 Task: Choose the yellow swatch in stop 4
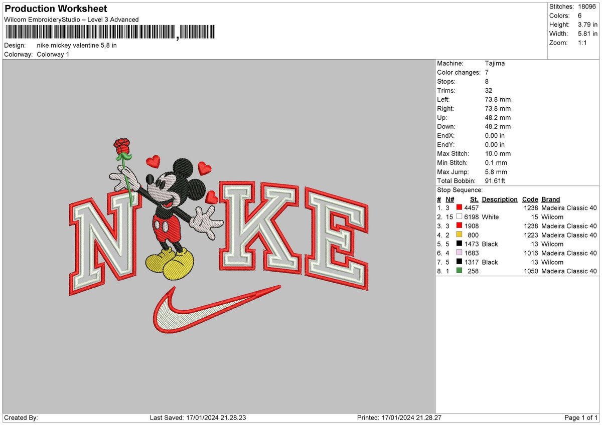459,235
